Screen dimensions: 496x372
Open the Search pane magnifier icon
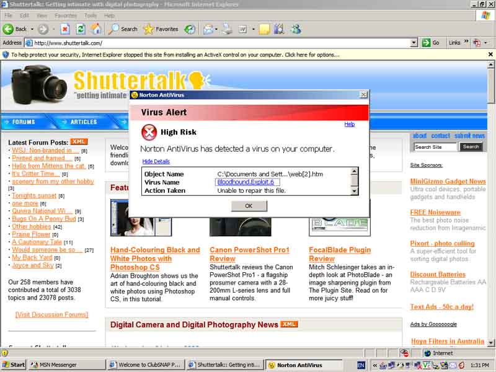tap(113, 29)
